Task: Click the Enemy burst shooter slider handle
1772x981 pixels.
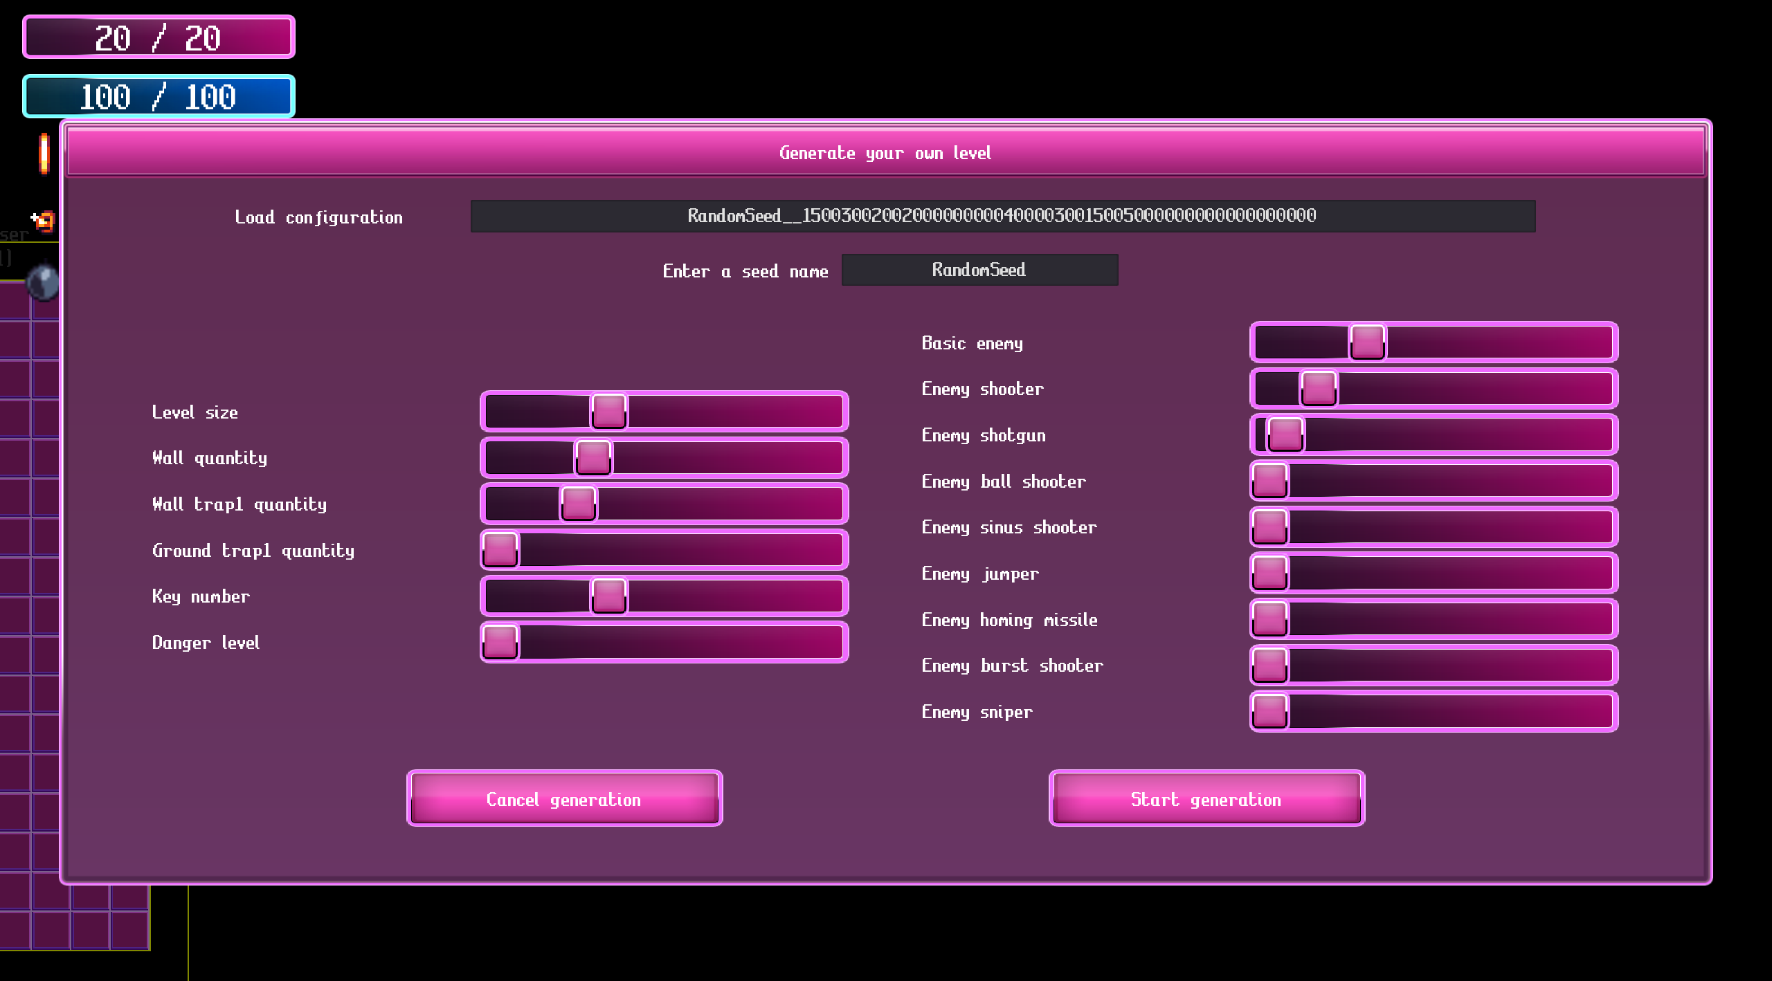Action: [1269, 665]
